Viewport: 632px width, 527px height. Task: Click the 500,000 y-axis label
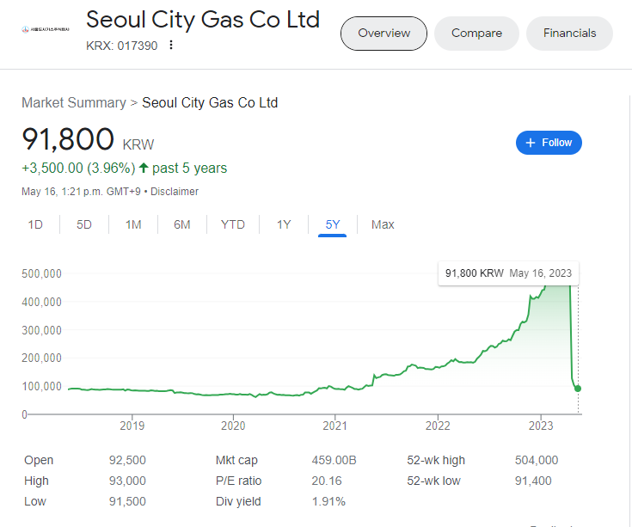[41, 274]
